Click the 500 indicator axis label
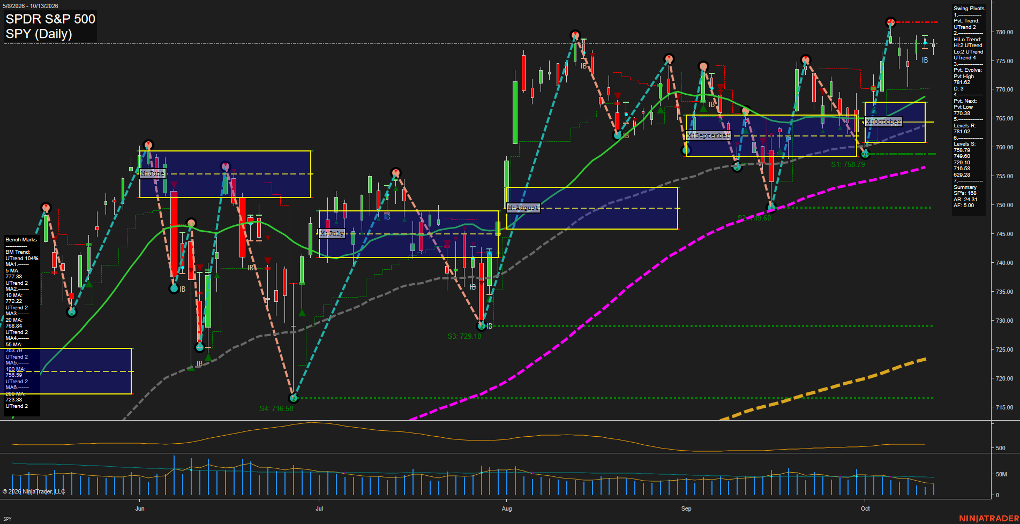 pos(1001,448)
